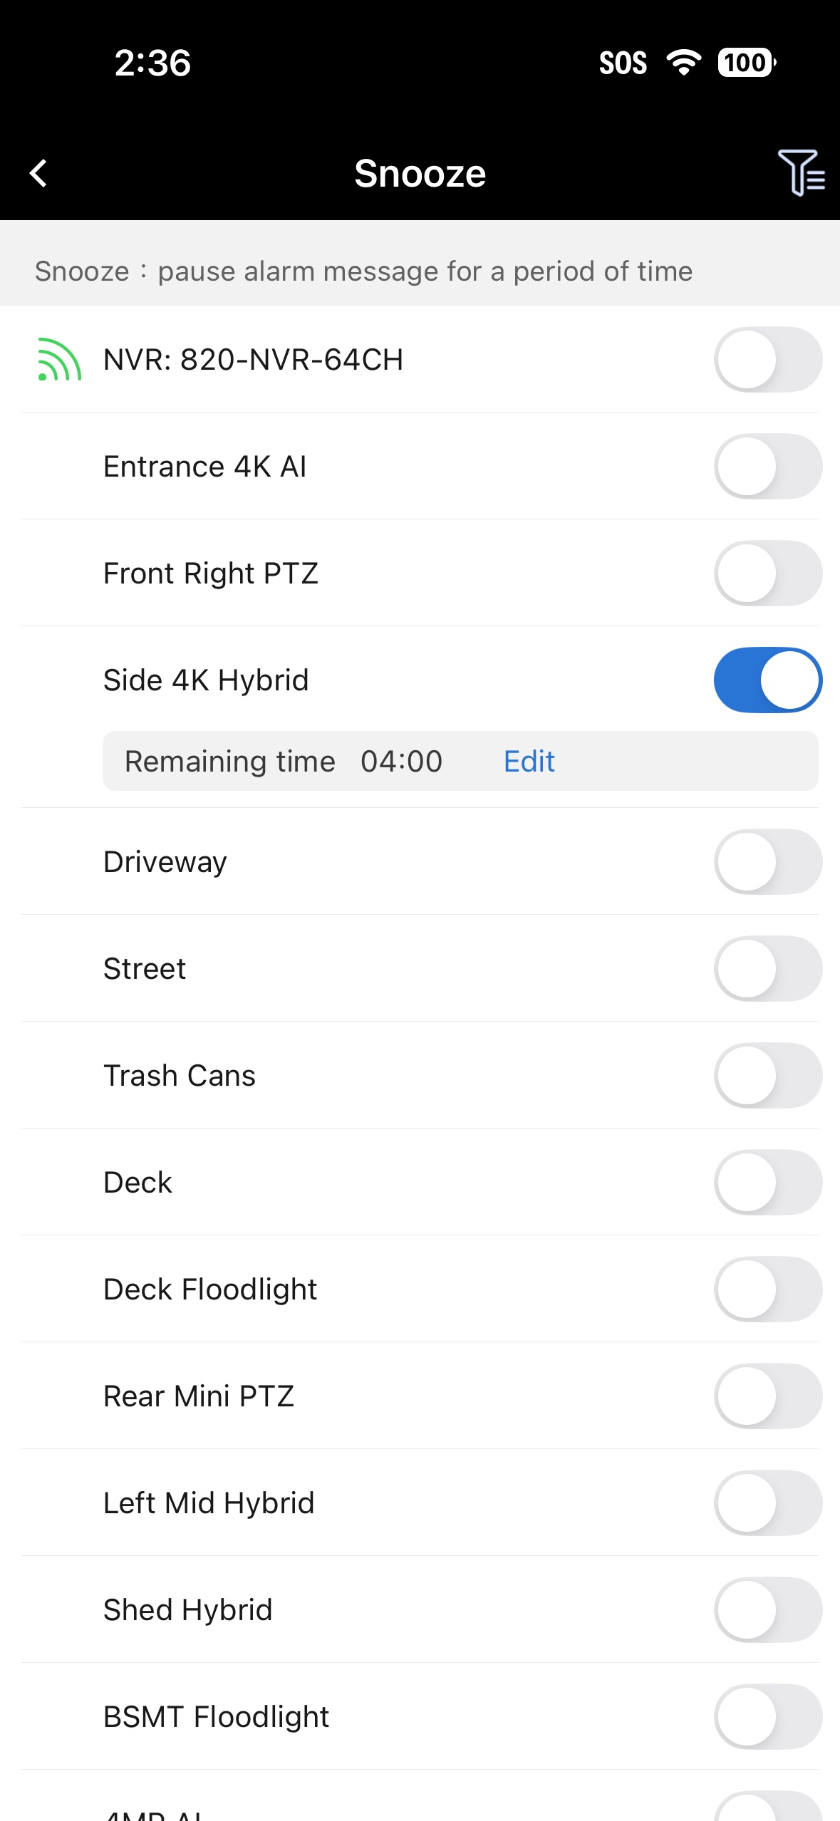
Task: Select the Left Mid Hybrid row
Action: pos(420,1503)
